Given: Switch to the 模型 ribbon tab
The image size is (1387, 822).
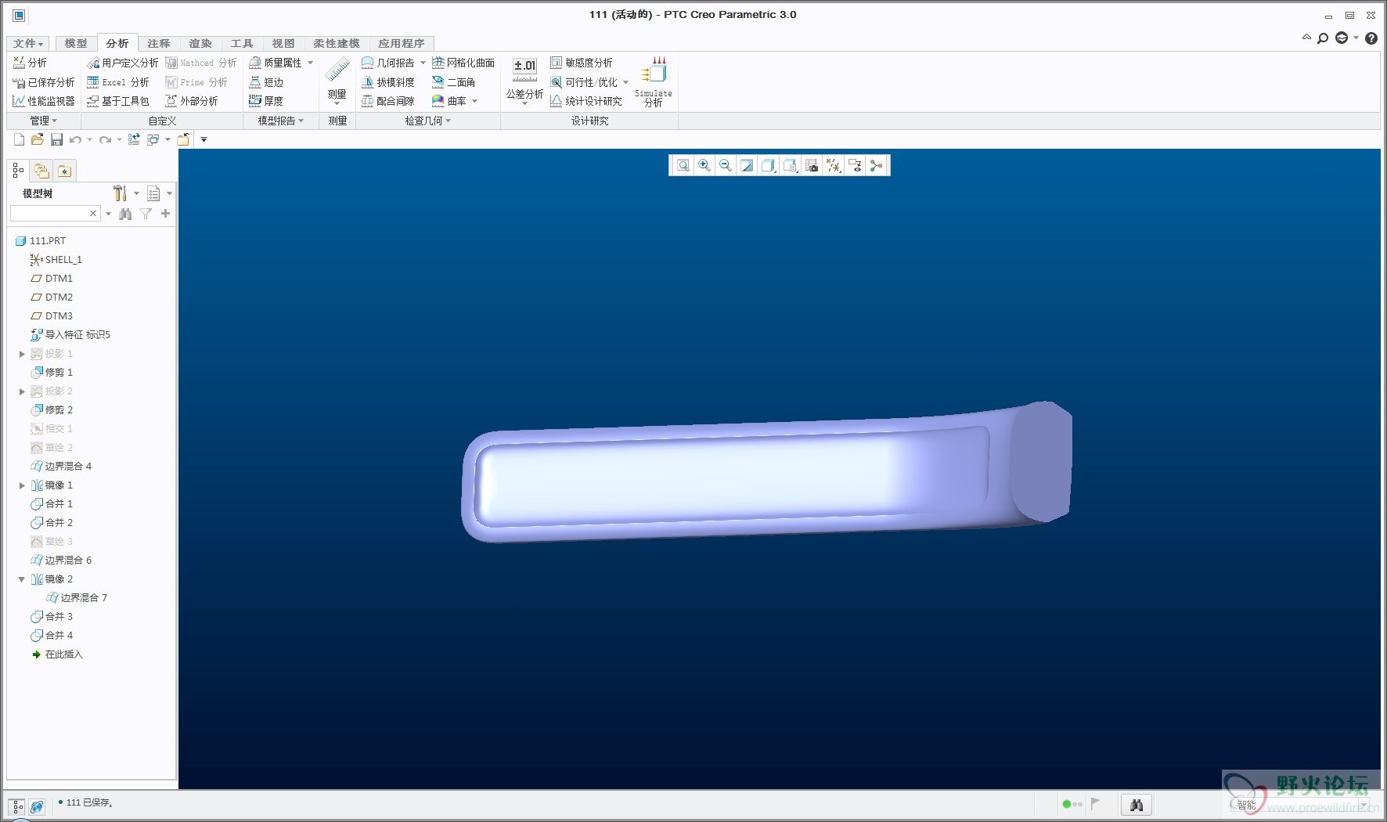Looking at the screenshot, I should pos(76,43).
